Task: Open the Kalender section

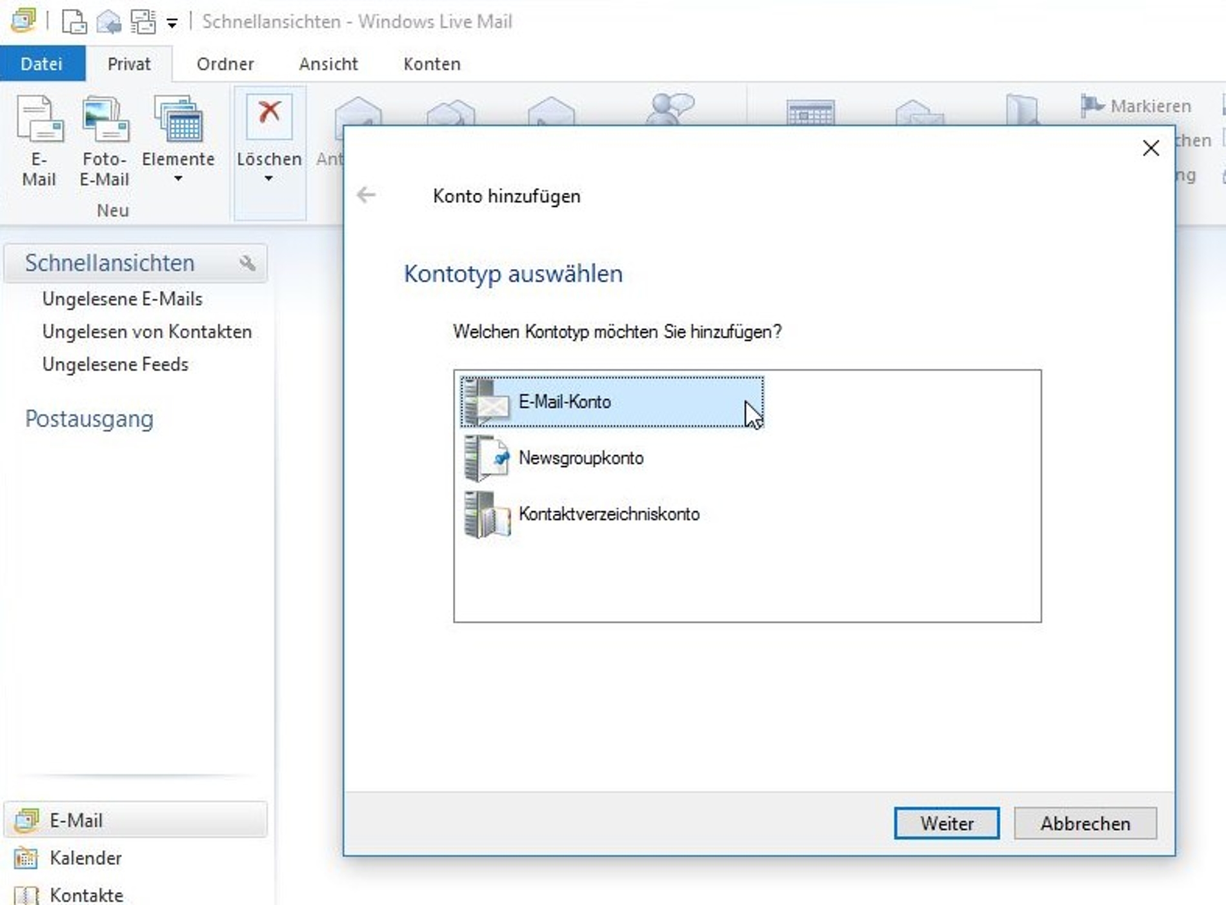Action: click(x=85, y=858)
